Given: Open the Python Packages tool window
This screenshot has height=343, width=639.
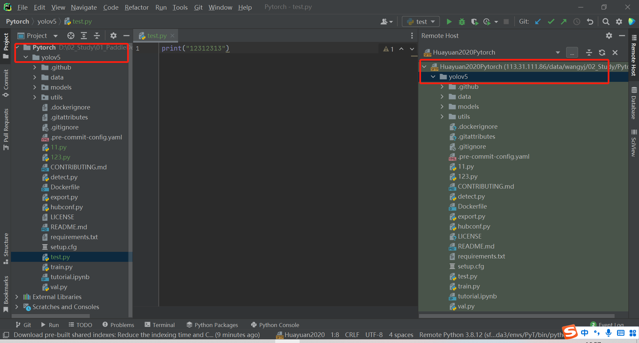Looking at the screenshot, I should (x=212, y=325).
